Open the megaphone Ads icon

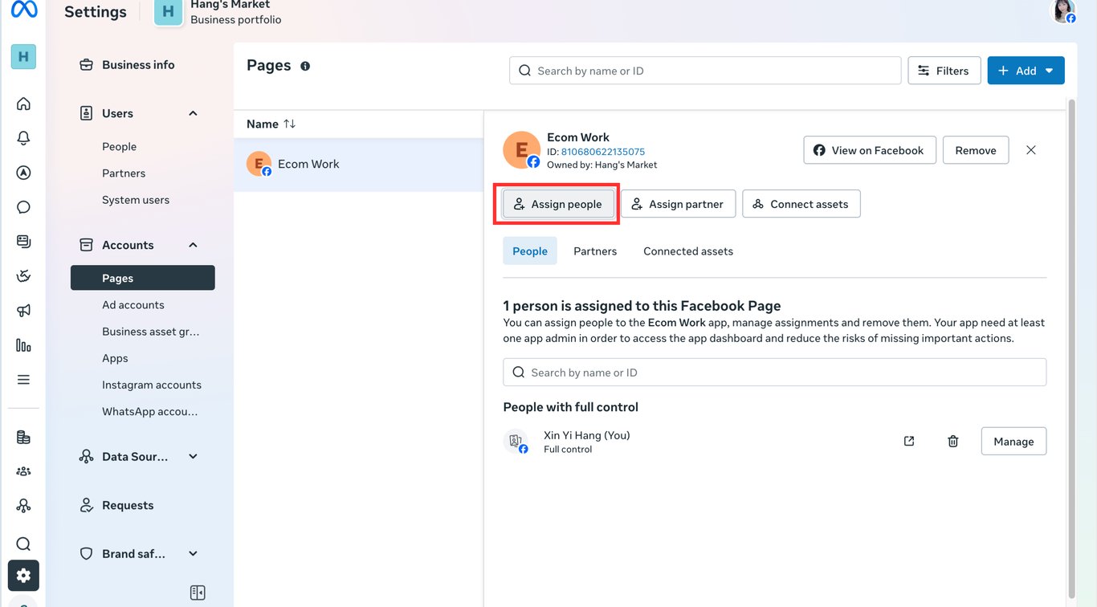23,311
